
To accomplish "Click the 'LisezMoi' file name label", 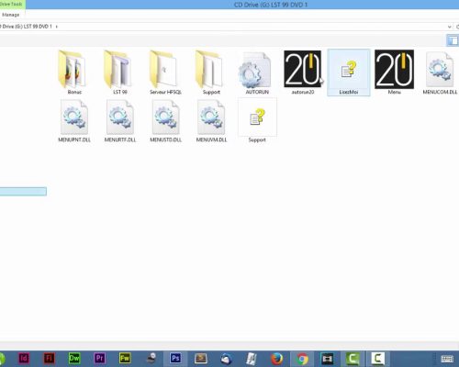I will coord(349,92).
